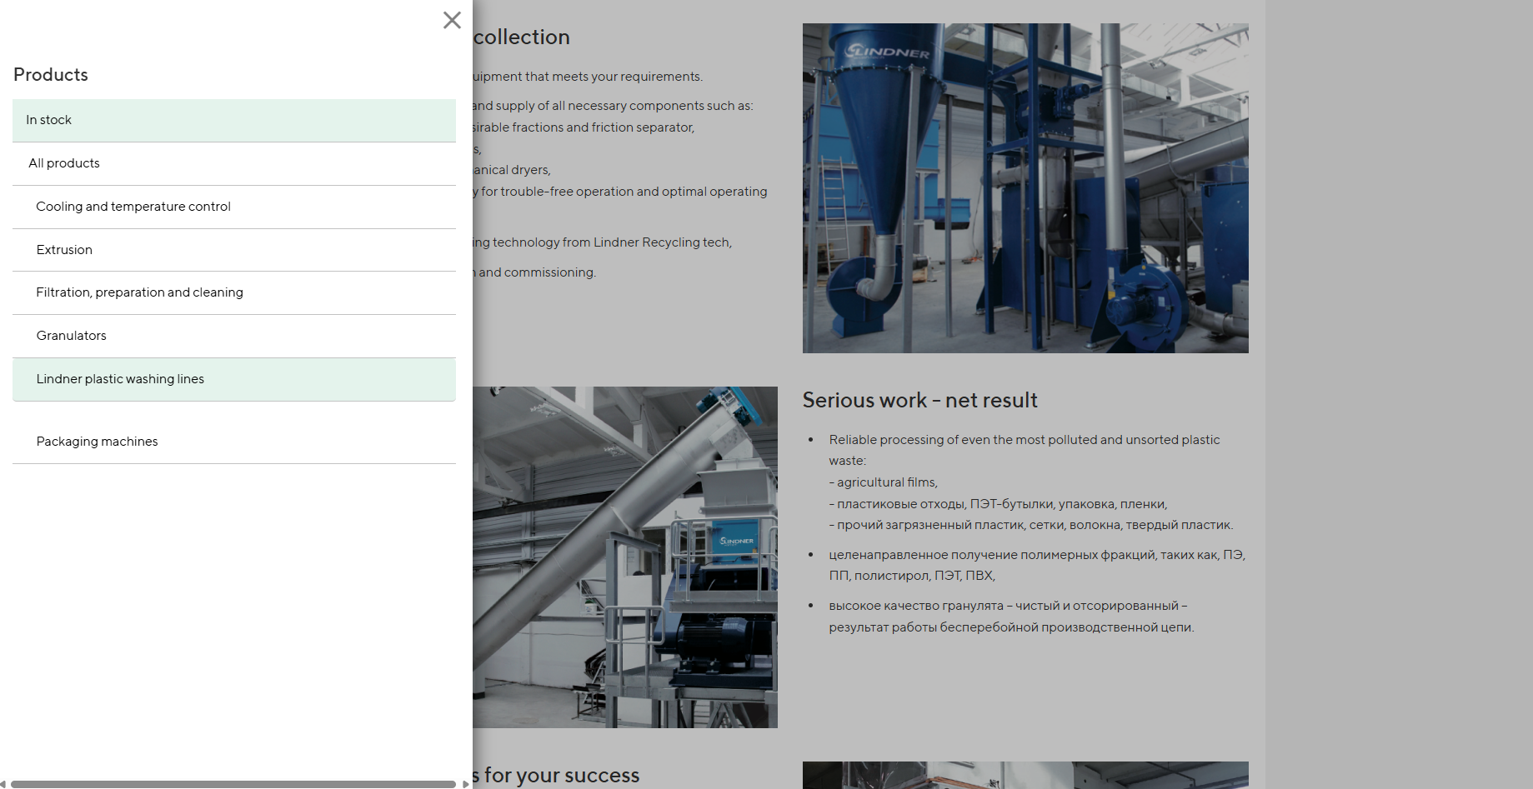Click the Products menu heading
Image resolution: width=1533 pixels, height=789 pixels.
(x=51, y=75)
